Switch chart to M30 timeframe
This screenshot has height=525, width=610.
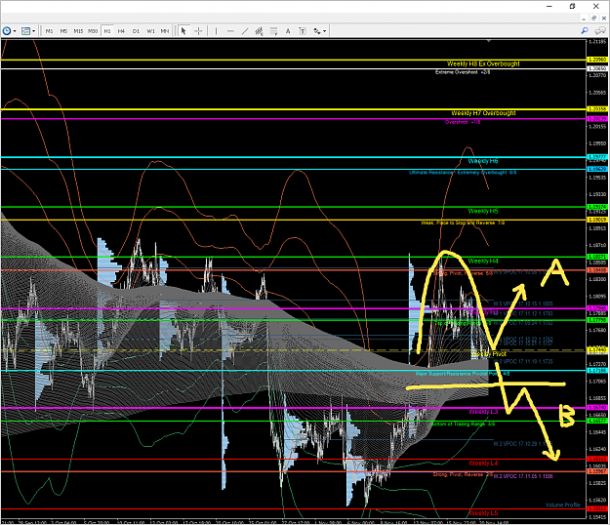[93, 30]
